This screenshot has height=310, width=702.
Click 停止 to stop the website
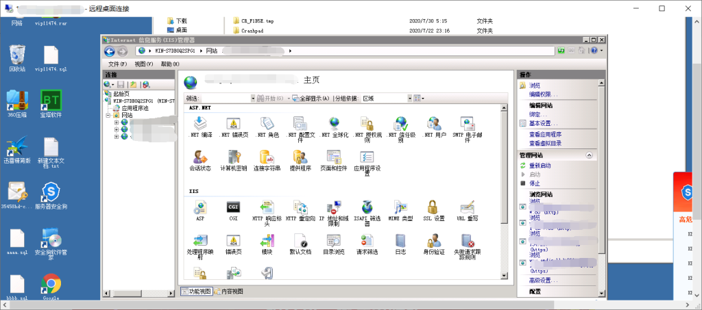coord(535,183)
